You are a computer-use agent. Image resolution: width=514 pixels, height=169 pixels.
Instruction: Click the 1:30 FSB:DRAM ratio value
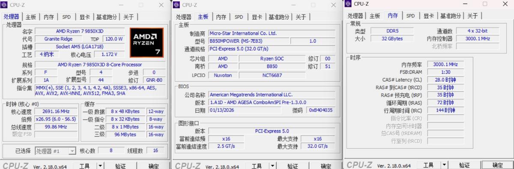(445, 72)
